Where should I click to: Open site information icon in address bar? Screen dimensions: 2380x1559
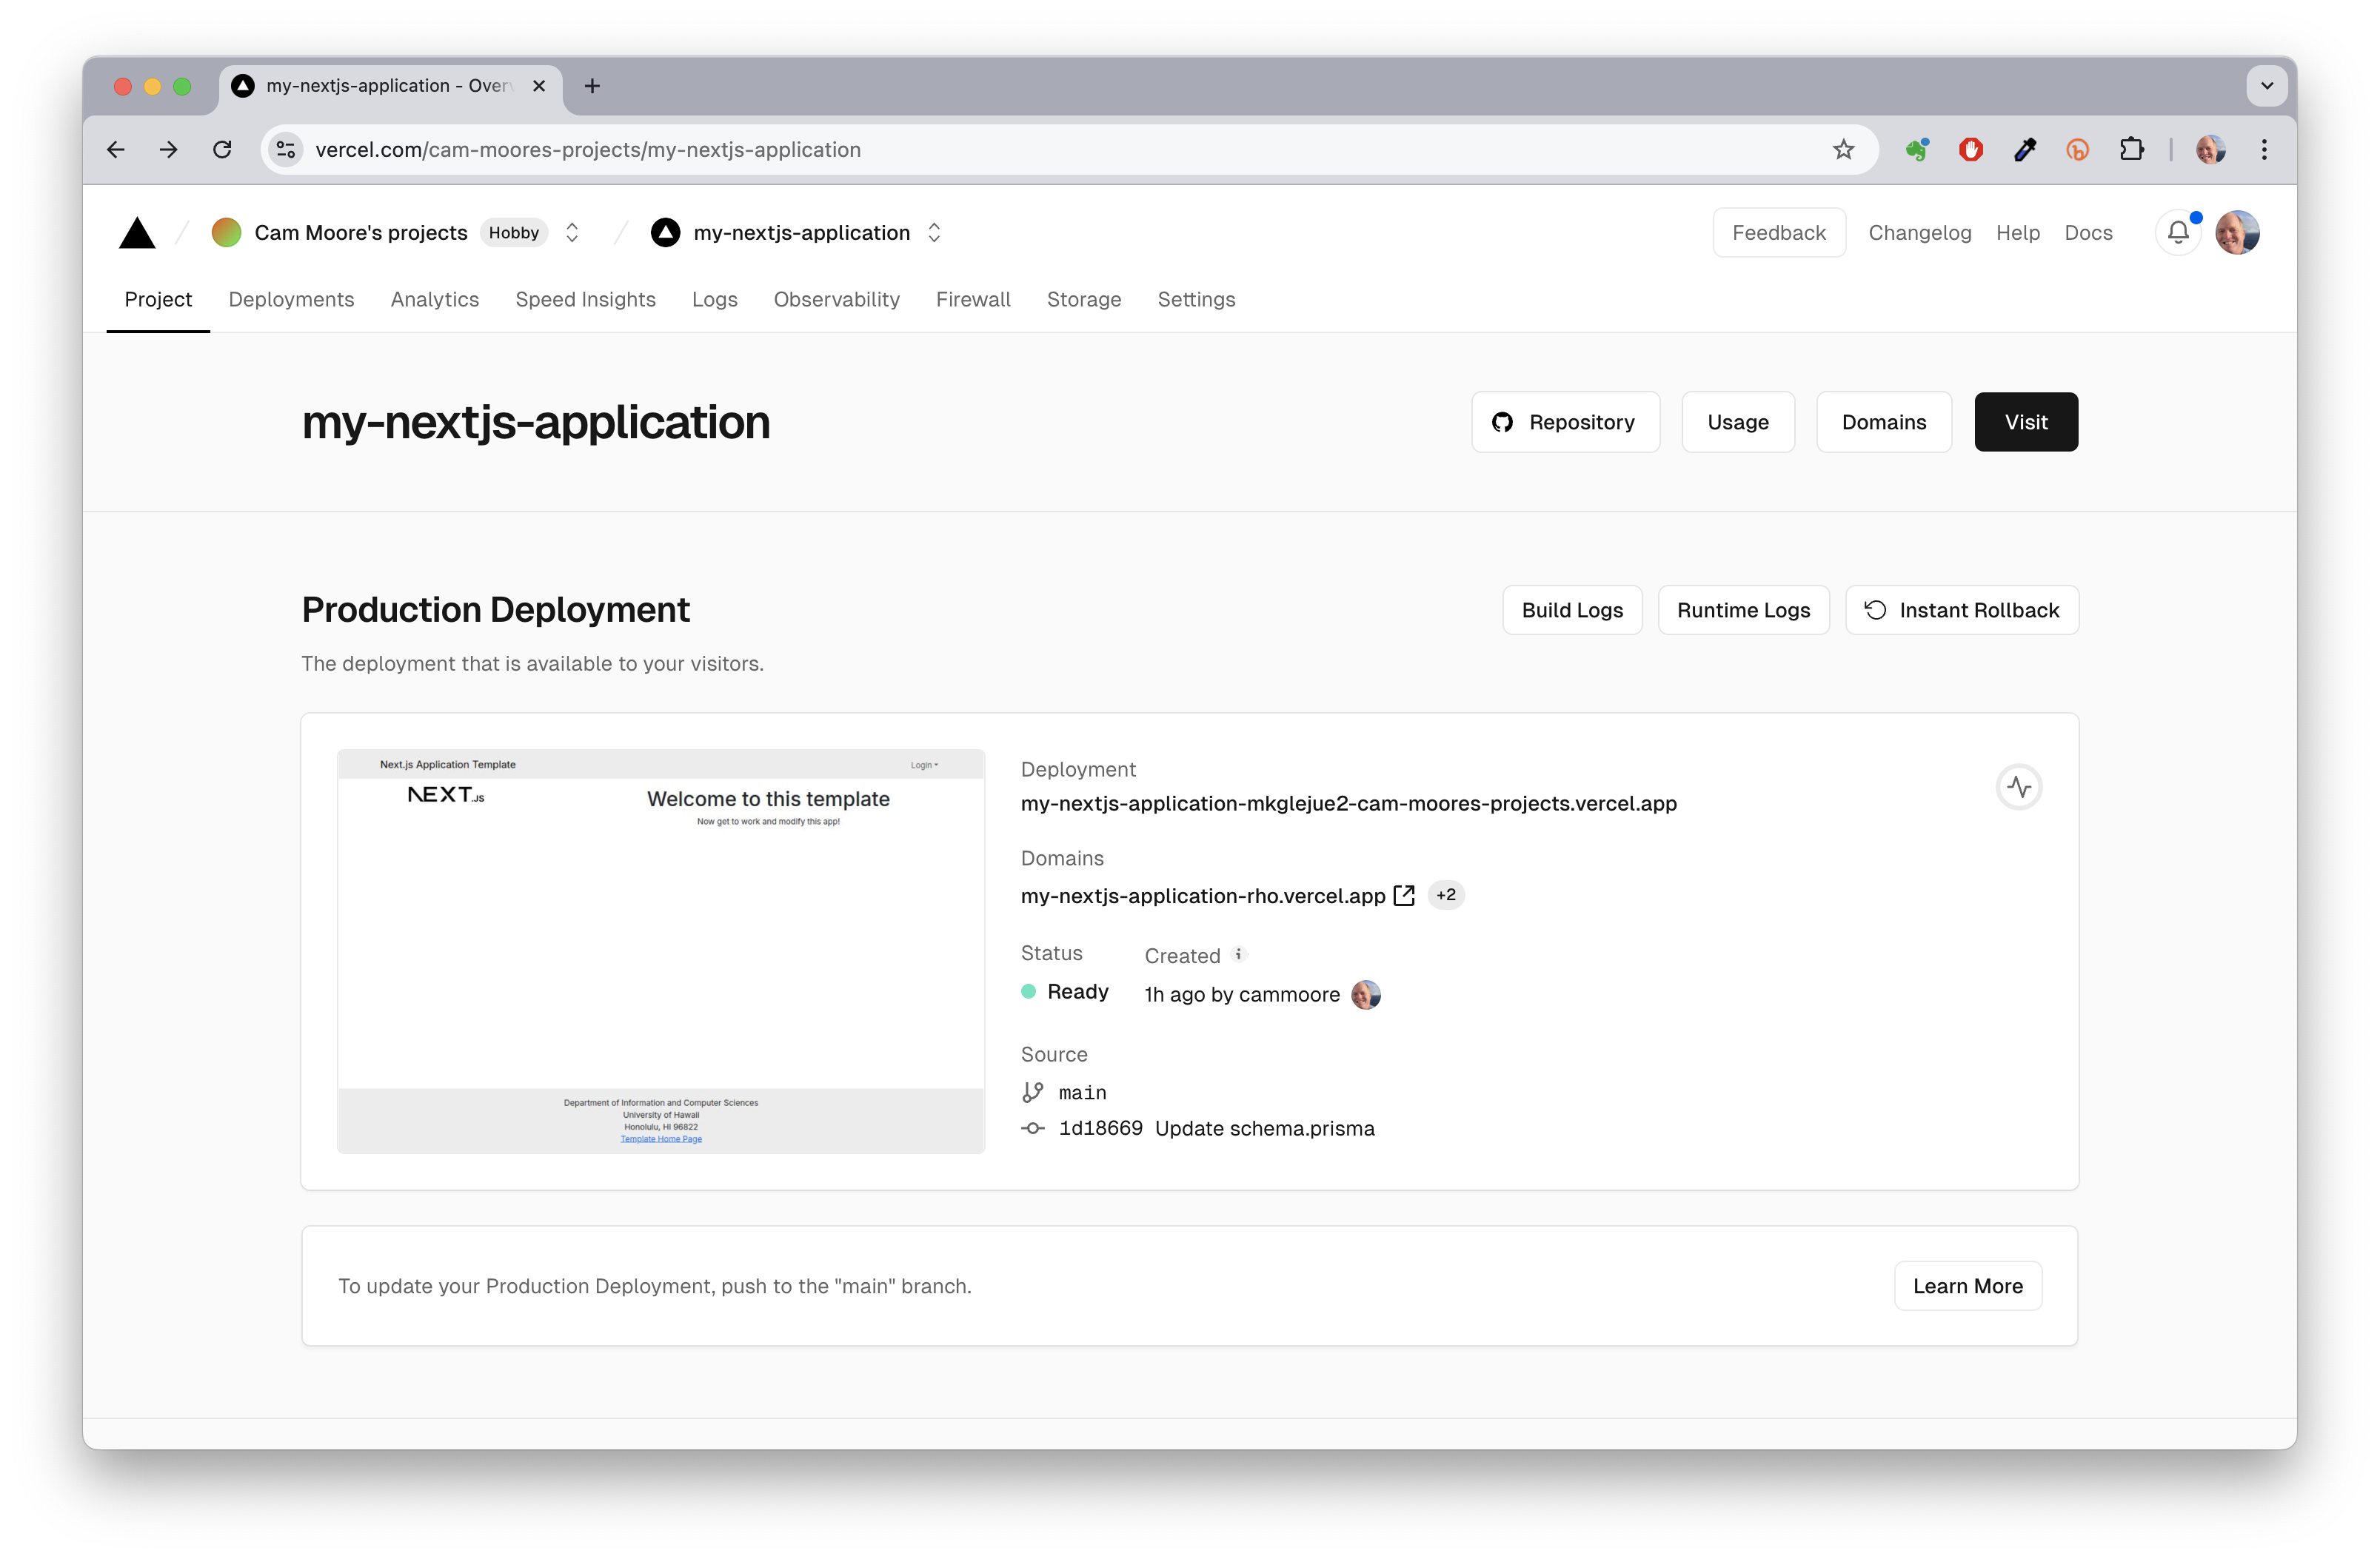click(x=286, y=150)
